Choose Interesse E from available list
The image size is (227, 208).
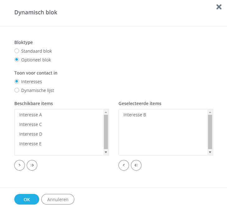tap(30, 144)
